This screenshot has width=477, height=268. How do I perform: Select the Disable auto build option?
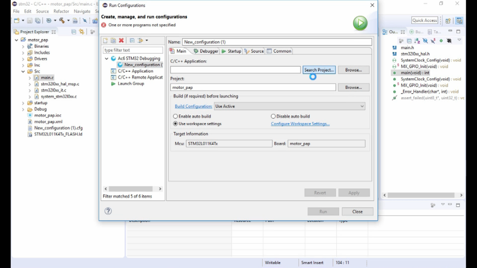pyautogui.click(x=273, y=116)
